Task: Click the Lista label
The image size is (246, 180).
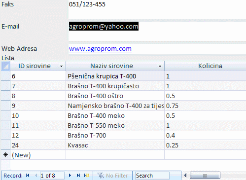Action: [x=8, y=58]
